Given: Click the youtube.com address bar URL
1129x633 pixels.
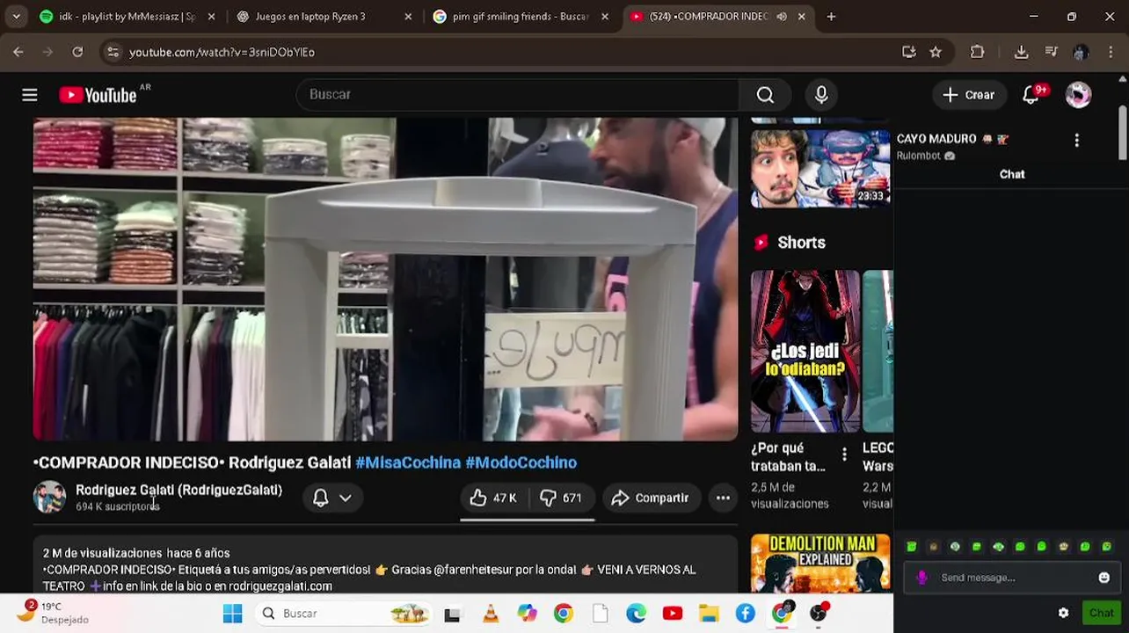Looking at the screenshot, I should click(x=222, y=52).
